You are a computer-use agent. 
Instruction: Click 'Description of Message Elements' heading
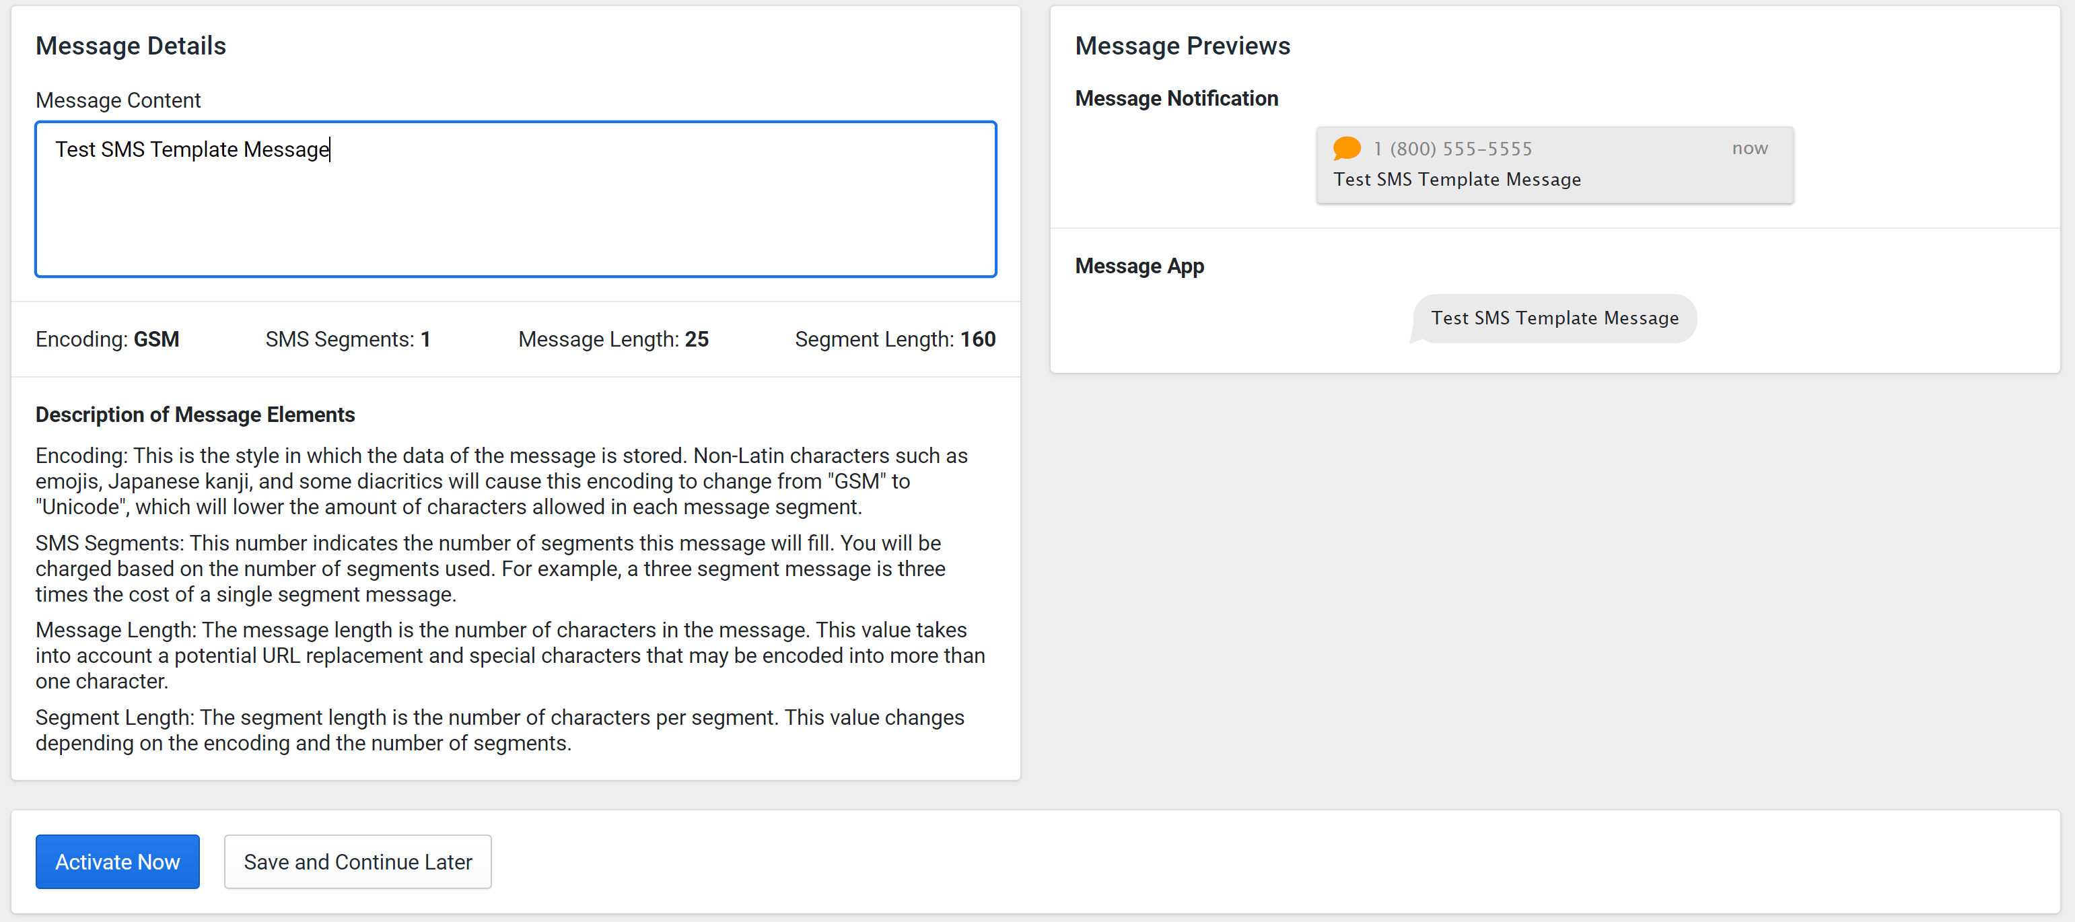point(195,415)
